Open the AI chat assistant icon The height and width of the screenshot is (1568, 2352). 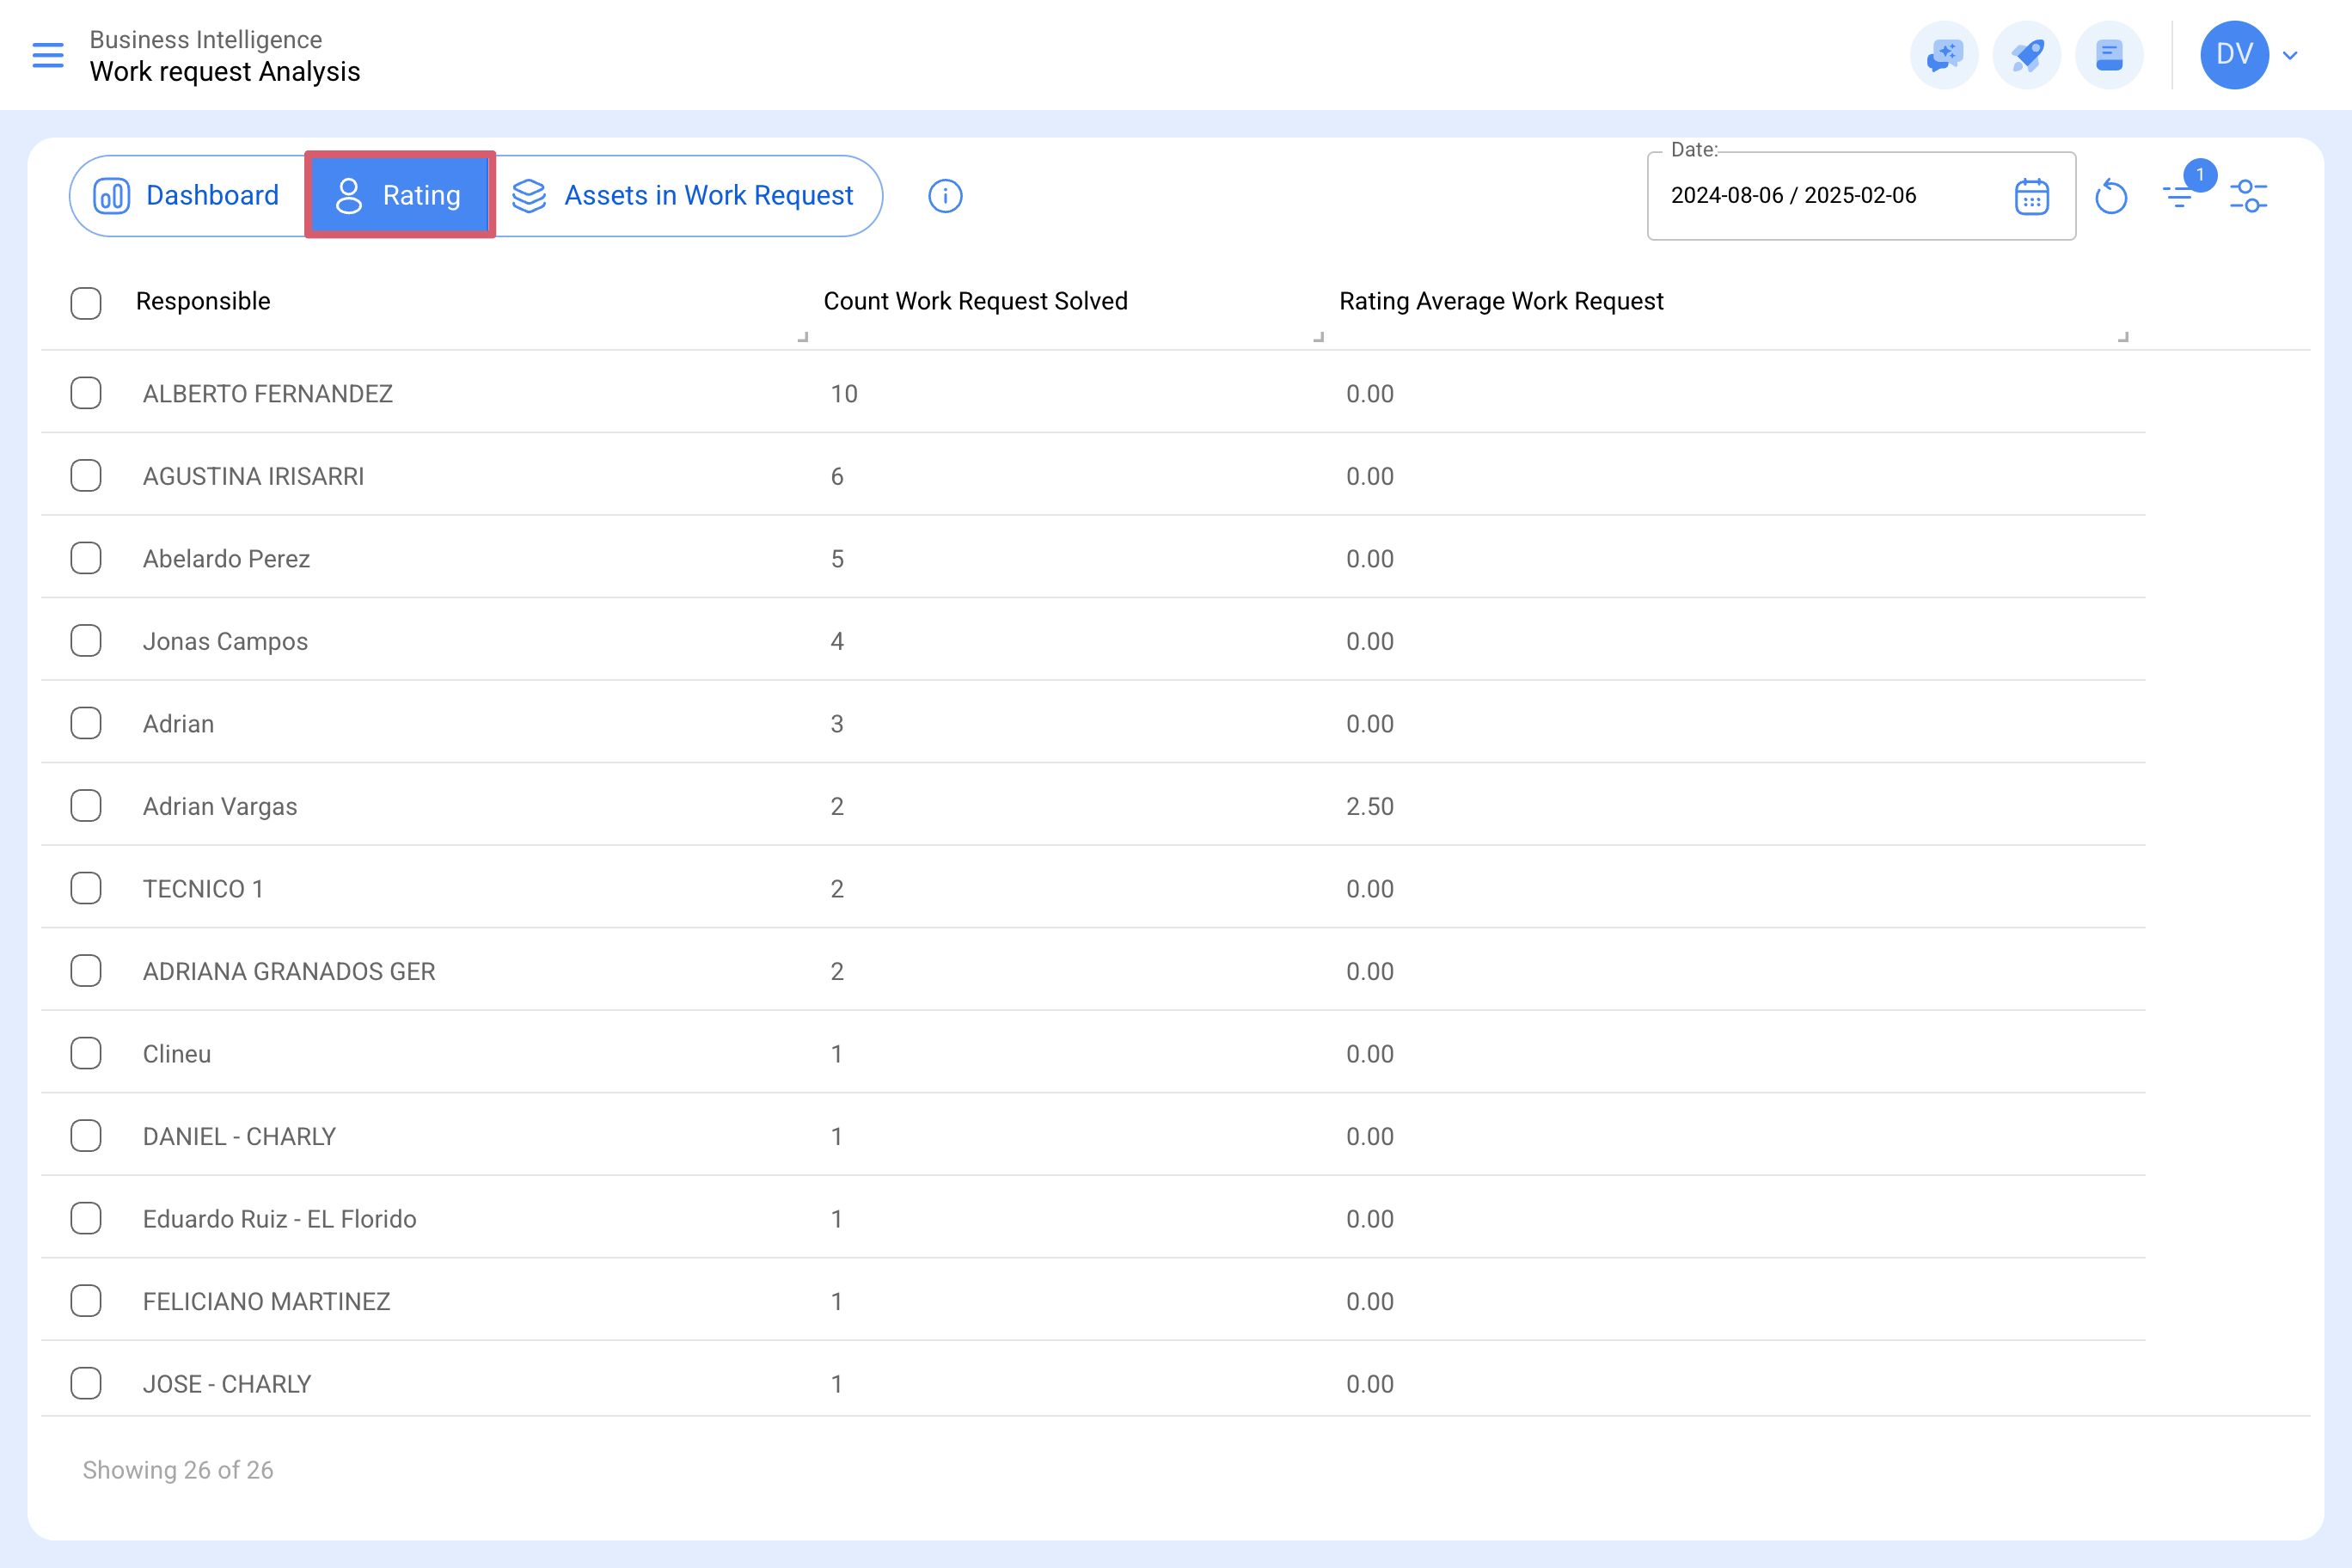1944,55
